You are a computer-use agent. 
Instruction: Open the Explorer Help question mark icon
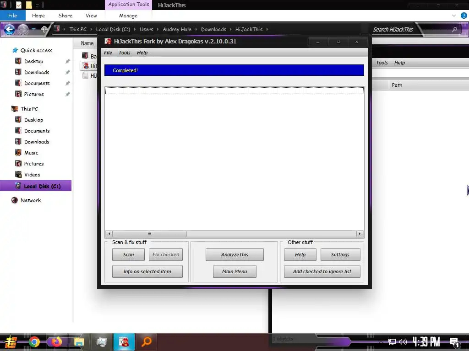coord(464,16)
